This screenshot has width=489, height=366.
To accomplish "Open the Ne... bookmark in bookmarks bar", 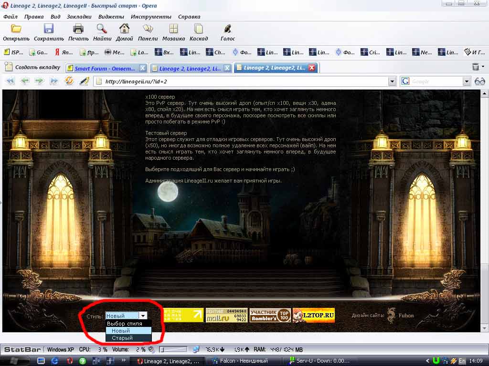I will 422,52.
